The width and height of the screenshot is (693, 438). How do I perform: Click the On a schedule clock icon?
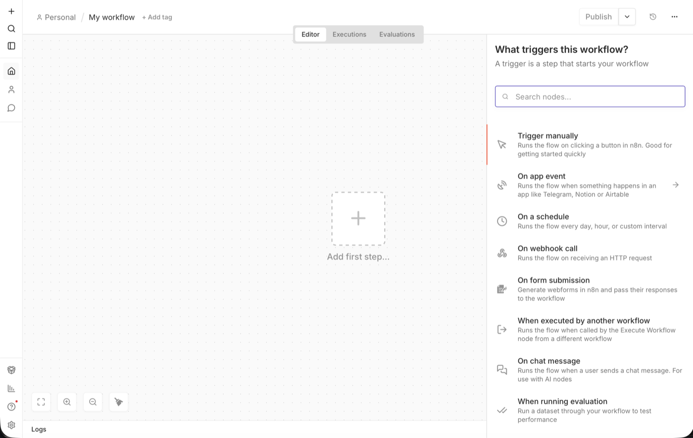(x=502, y=221)
